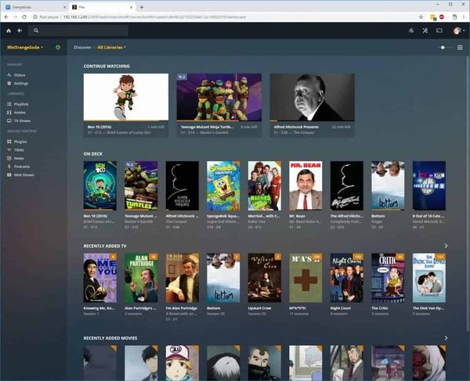Screen dimensions: 470x381
Task: Open Playlists in the sidebar
Action: tap(21, 104)
